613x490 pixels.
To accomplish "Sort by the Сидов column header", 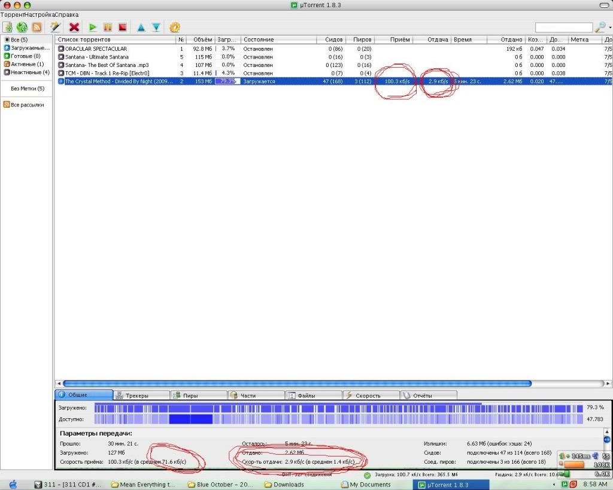I will click(x=330, y=39).
